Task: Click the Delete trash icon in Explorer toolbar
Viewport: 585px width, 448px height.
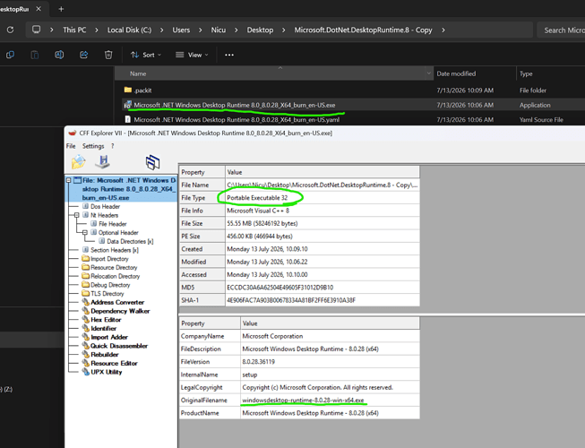Action: (x=108, y=55)
